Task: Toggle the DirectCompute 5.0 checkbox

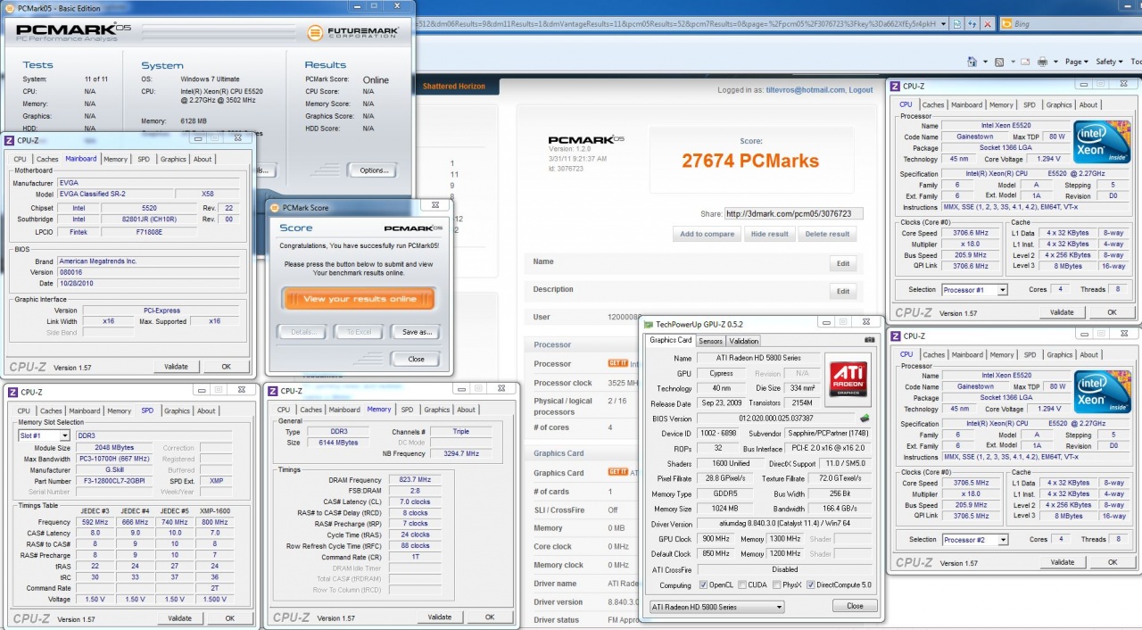Action: [x=810, y=585]
